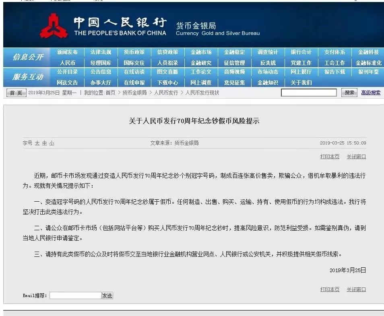
Task: Click 市场动态 navigation link
Action: pyautogui.click(x=268, y=72)
